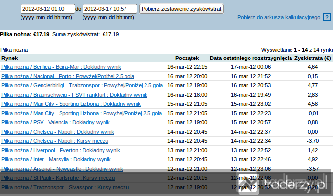Click the profit value 0,15
The width and height of the screenshot is (333, 196).
pos(312,77)
